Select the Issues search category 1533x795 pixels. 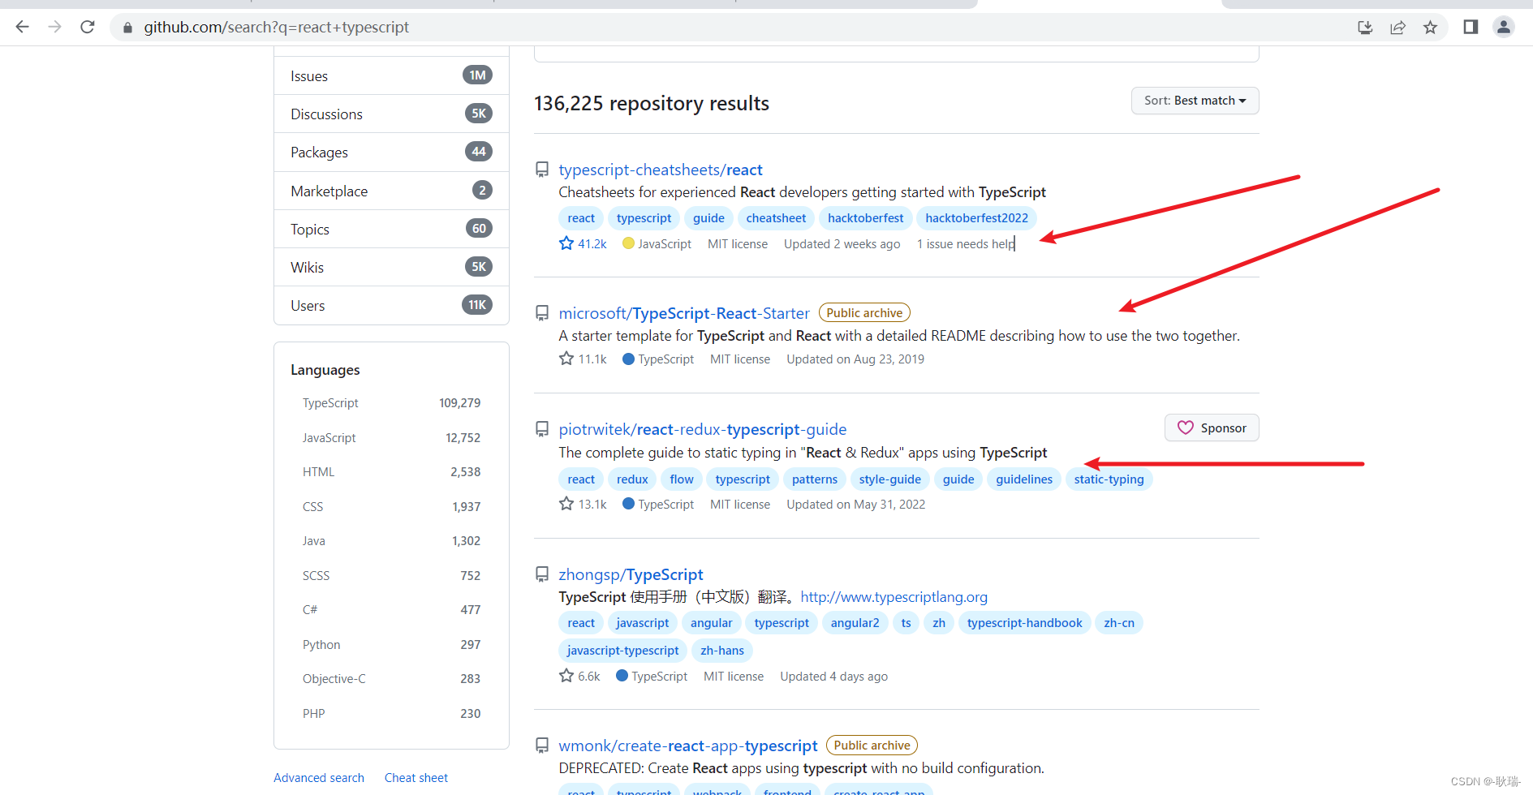point(391,75)
